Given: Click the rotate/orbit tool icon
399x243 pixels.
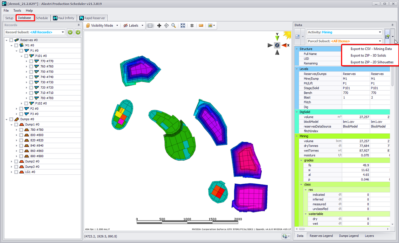Looking at the screenshot, I should click(166, 26).
